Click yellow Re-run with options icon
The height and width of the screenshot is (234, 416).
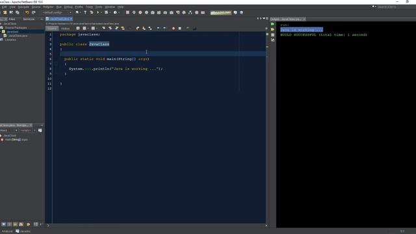[272, 29]
